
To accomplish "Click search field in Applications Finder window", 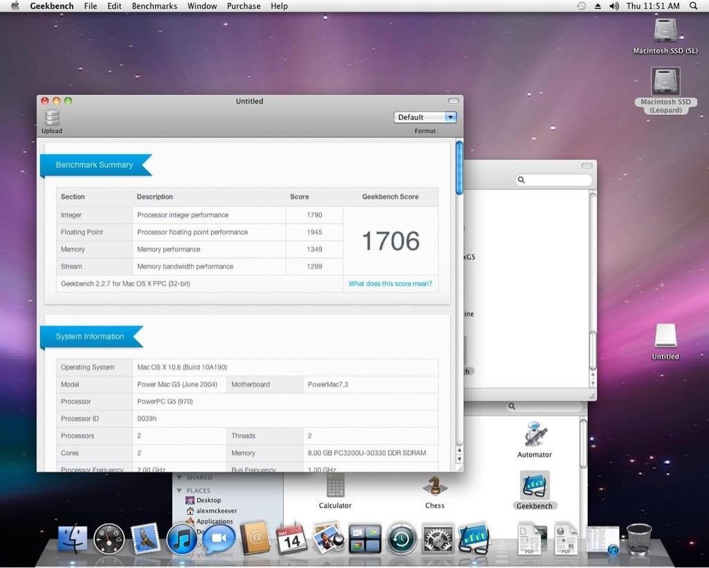I will pyautogui.click(x=544, y=406).
